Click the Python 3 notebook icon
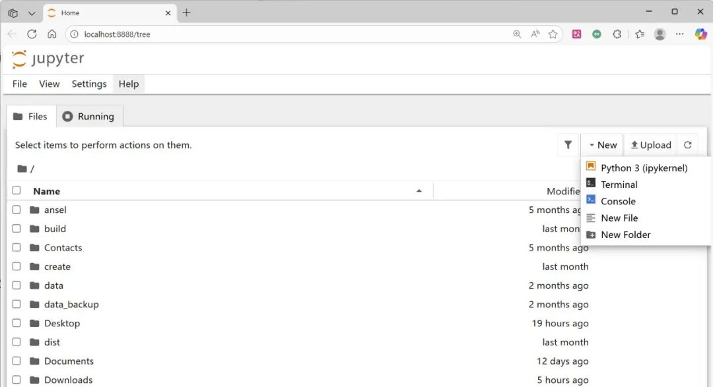The height and width of the screenshot is (387, 713). (x=591, y=166)
